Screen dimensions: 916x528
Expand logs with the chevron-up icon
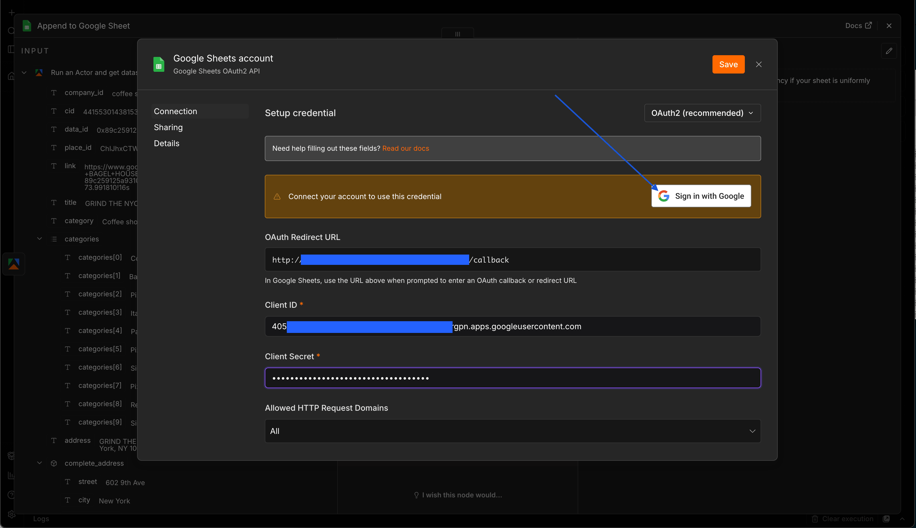902,519
